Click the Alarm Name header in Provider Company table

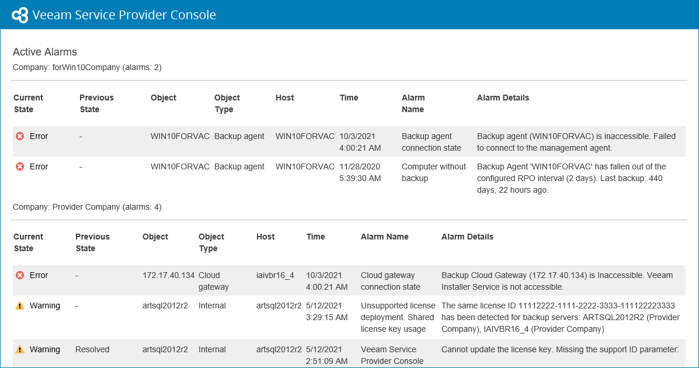pos(384,237)
